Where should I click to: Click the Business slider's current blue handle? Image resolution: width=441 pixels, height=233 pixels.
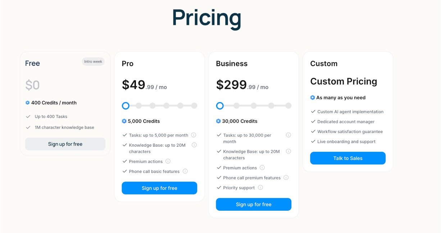click(220, 106)
